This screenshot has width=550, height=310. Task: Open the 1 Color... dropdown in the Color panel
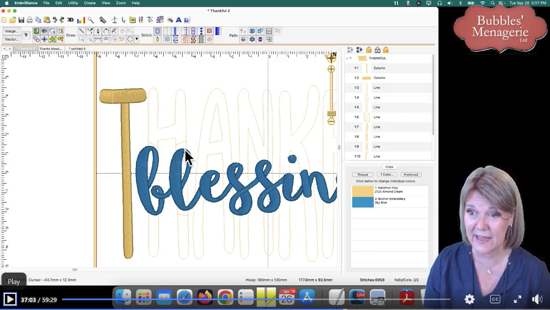[x=387, y=174]
